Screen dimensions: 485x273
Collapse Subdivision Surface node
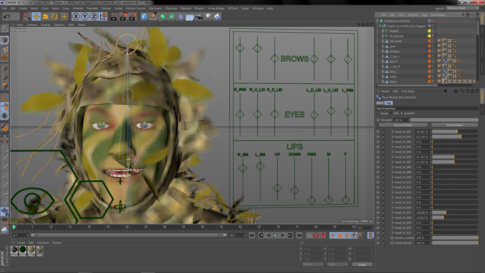pyautogui.click(x=378, y=21)
